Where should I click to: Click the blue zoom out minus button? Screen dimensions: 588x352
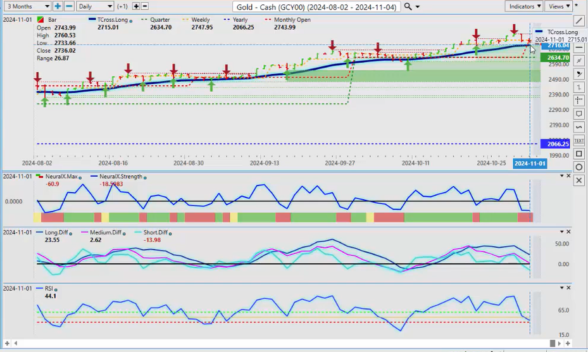[x=69, y=6]
